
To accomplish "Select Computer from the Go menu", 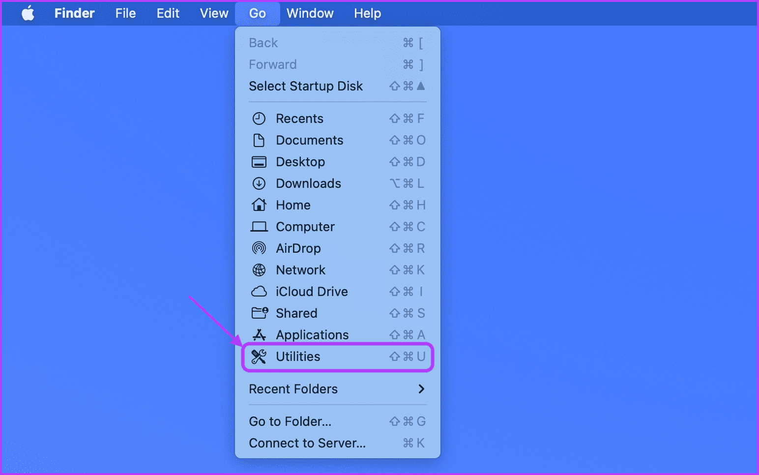I will (x=338, y=227).
